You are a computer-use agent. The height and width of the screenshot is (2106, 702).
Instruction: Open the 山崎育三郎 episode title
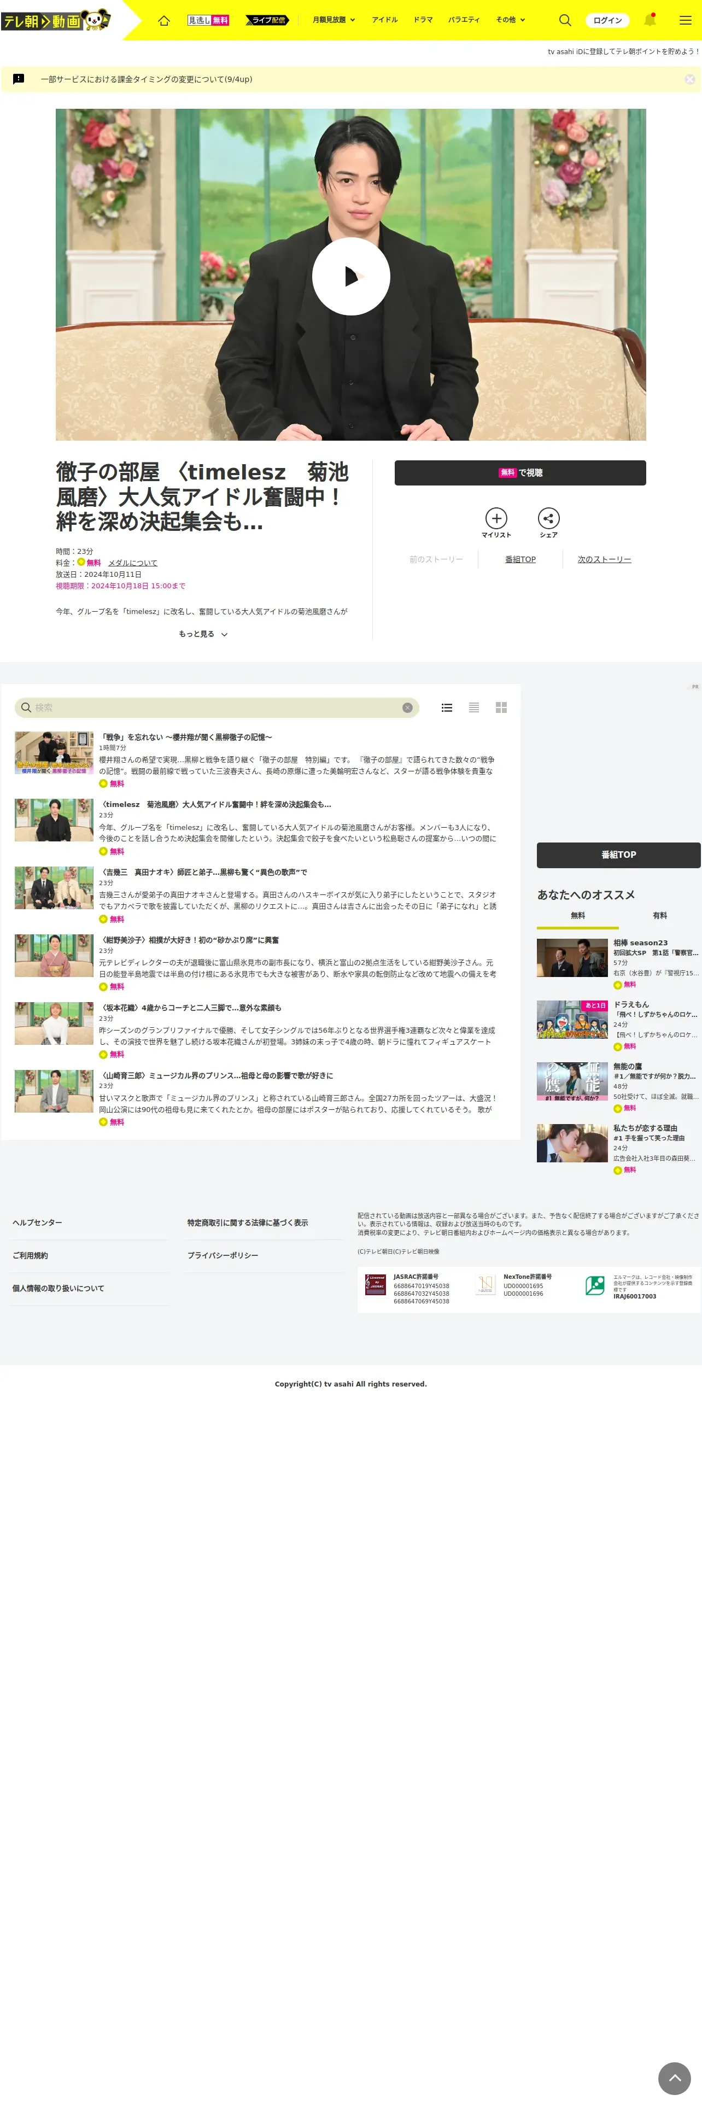pos(216,1077)
